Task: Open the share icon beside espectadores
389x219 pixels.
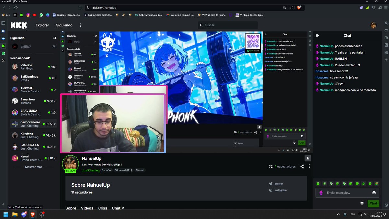Action: 302,166
